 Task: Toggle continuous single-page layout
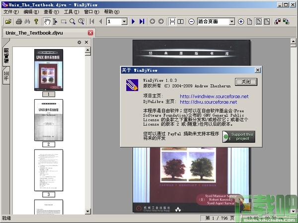tap(172, 22)
